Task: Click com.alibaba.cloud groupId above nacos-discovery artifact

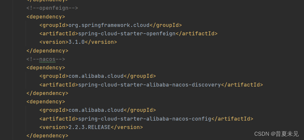Action: (96, 76)
